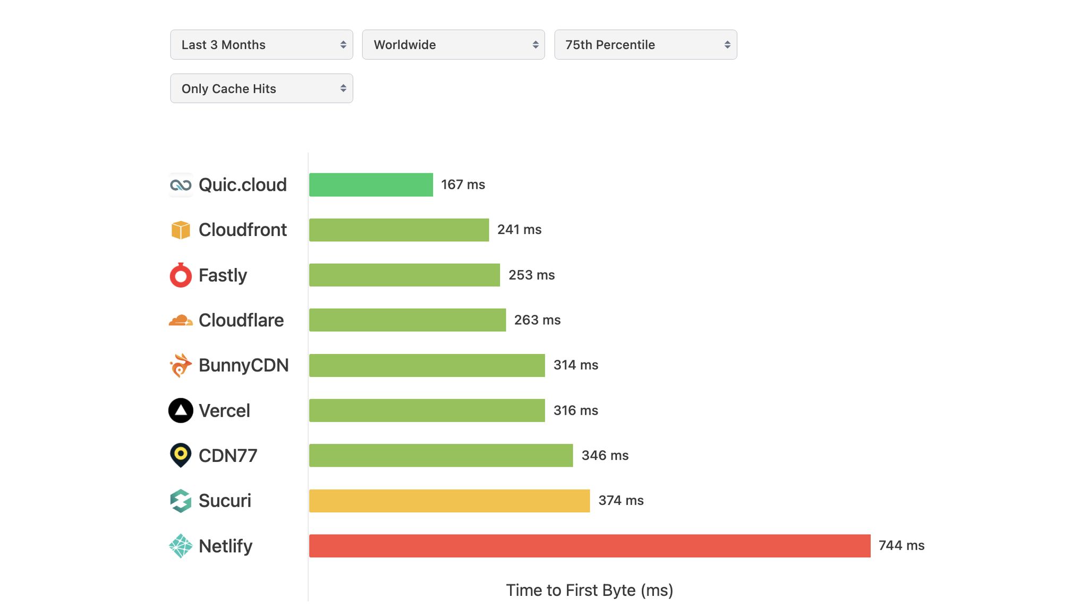Image resolution: width=1088 pixels, height=615 pixels.
Task: Click the Cloudflare 263 ms bar
Action: [x=408, y=319]
